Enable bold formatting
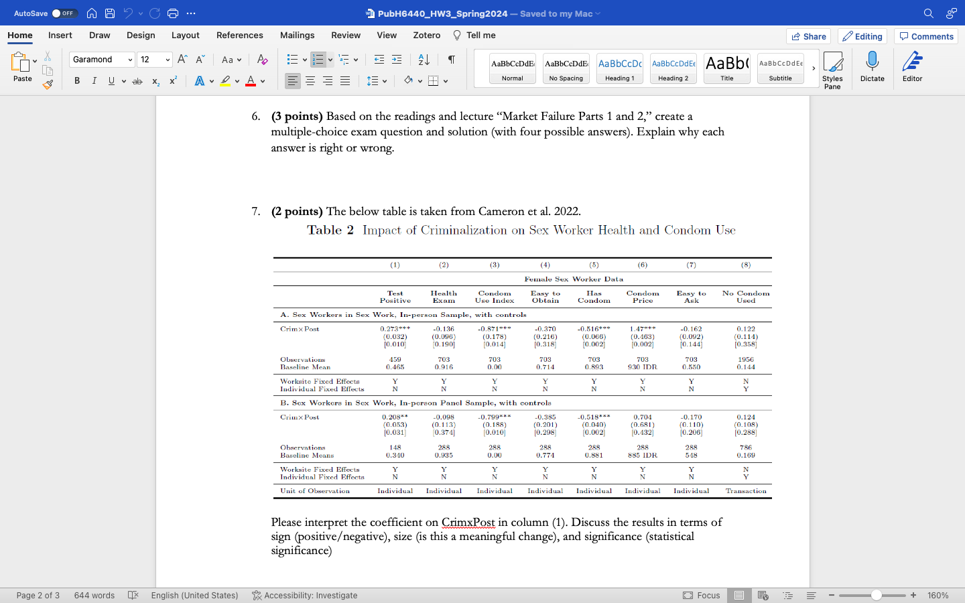 (76, 80)
